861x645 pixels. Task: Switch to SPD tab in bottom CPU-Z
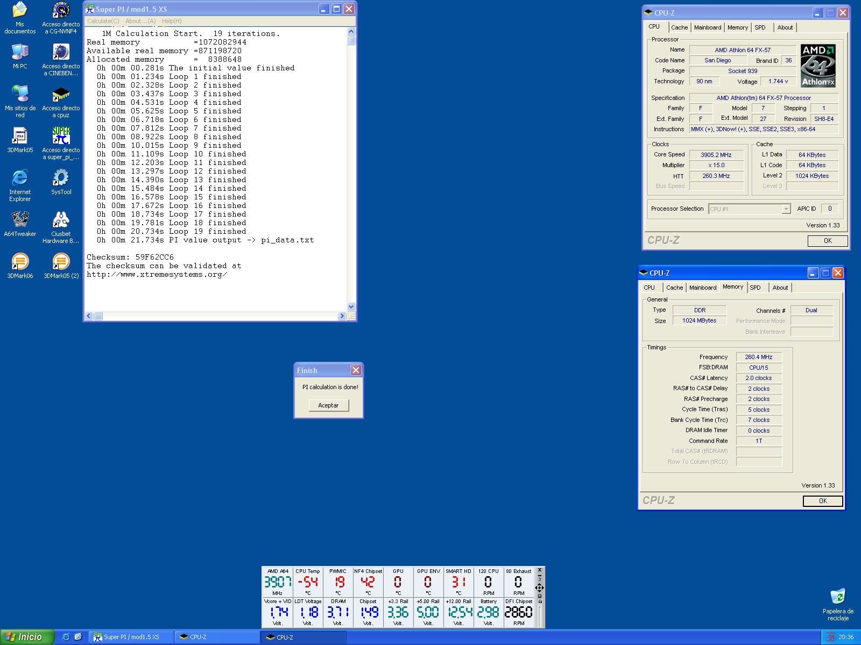click(x=756, y=288)
